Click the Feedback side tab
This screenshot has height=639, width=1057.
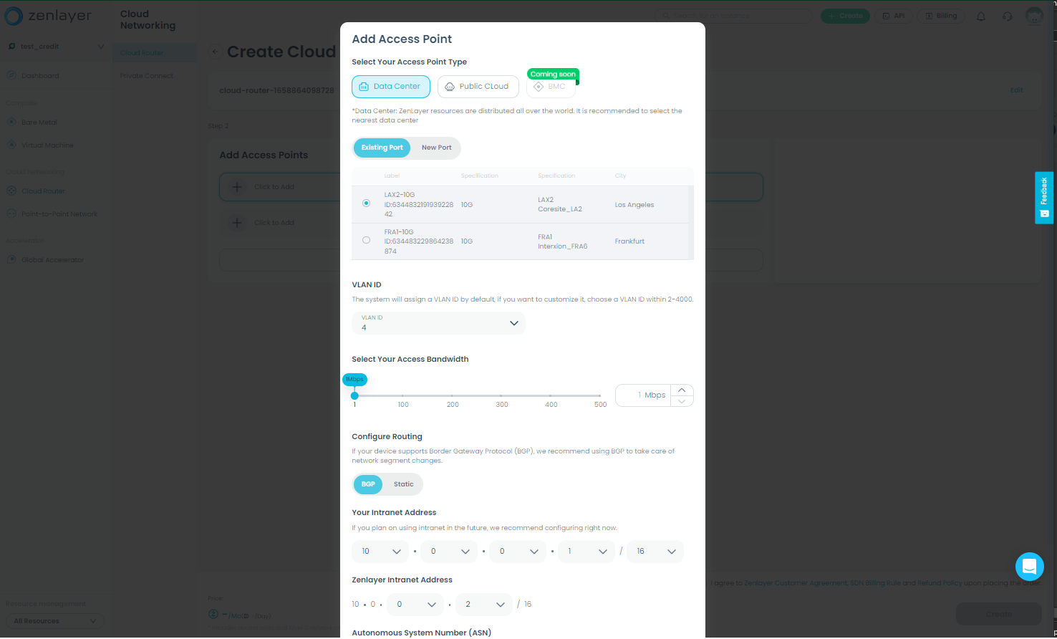[1044, 198]
